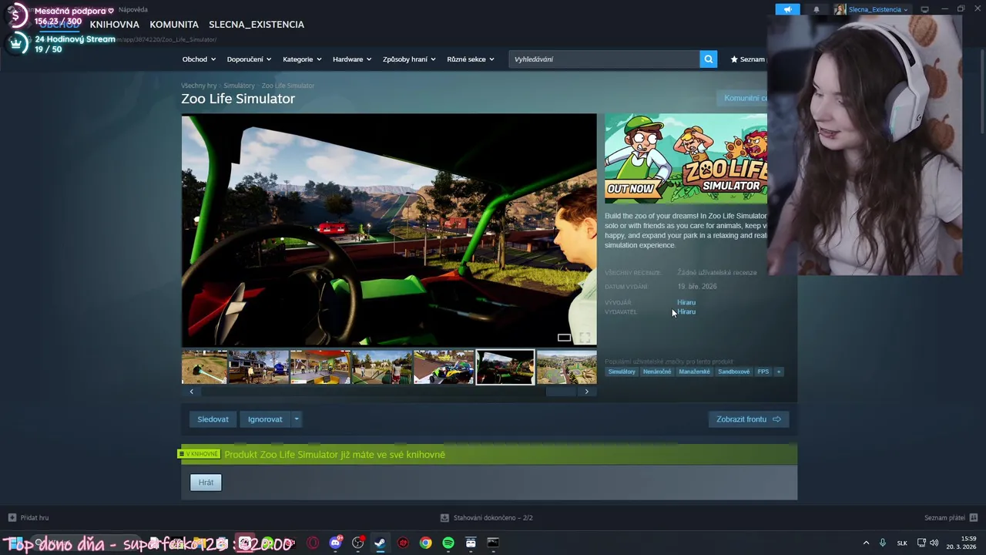Open the Seznam přání wishlist button
This screenshot has width=986, height=555.
click(748, 59)
